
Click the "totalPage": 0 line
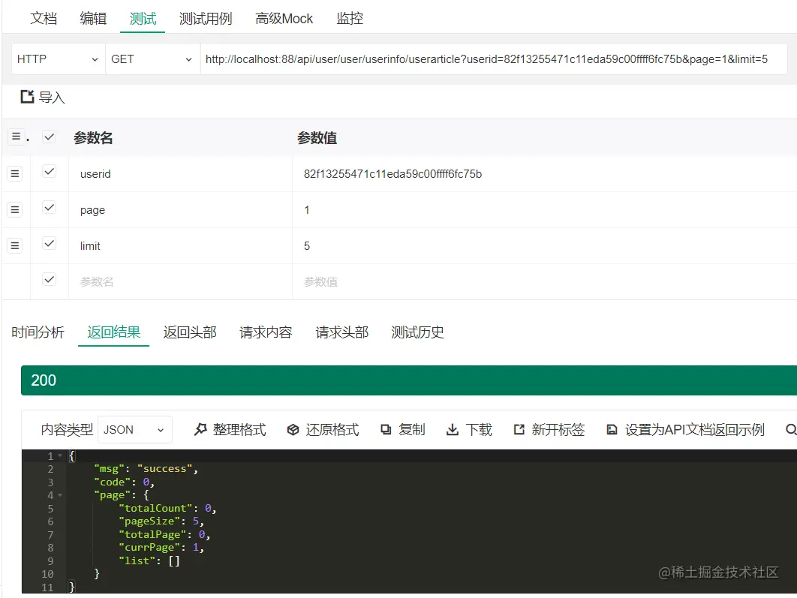click(x=164, y=534)
